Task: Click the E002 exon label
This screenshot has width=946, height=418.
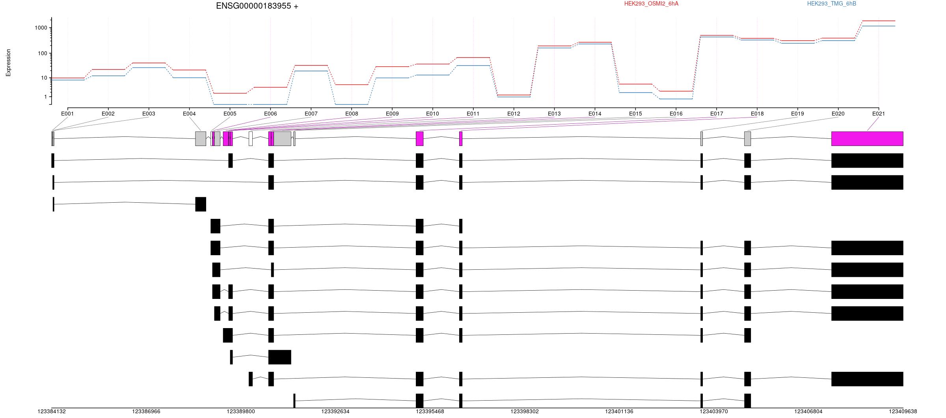Action: pyautogui.click(x=108, y=114)
